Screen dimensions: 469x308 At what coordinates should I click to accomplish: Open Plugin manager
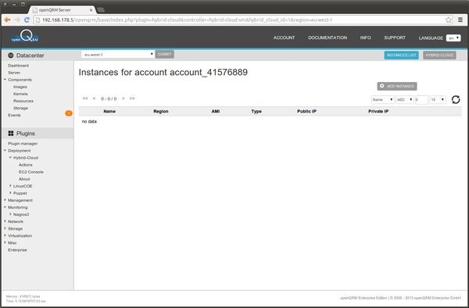(23, 144)
